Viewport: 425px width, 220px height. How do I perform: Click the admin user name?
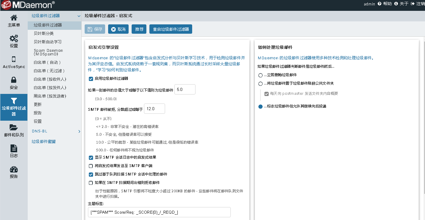(x=369, y=4)
